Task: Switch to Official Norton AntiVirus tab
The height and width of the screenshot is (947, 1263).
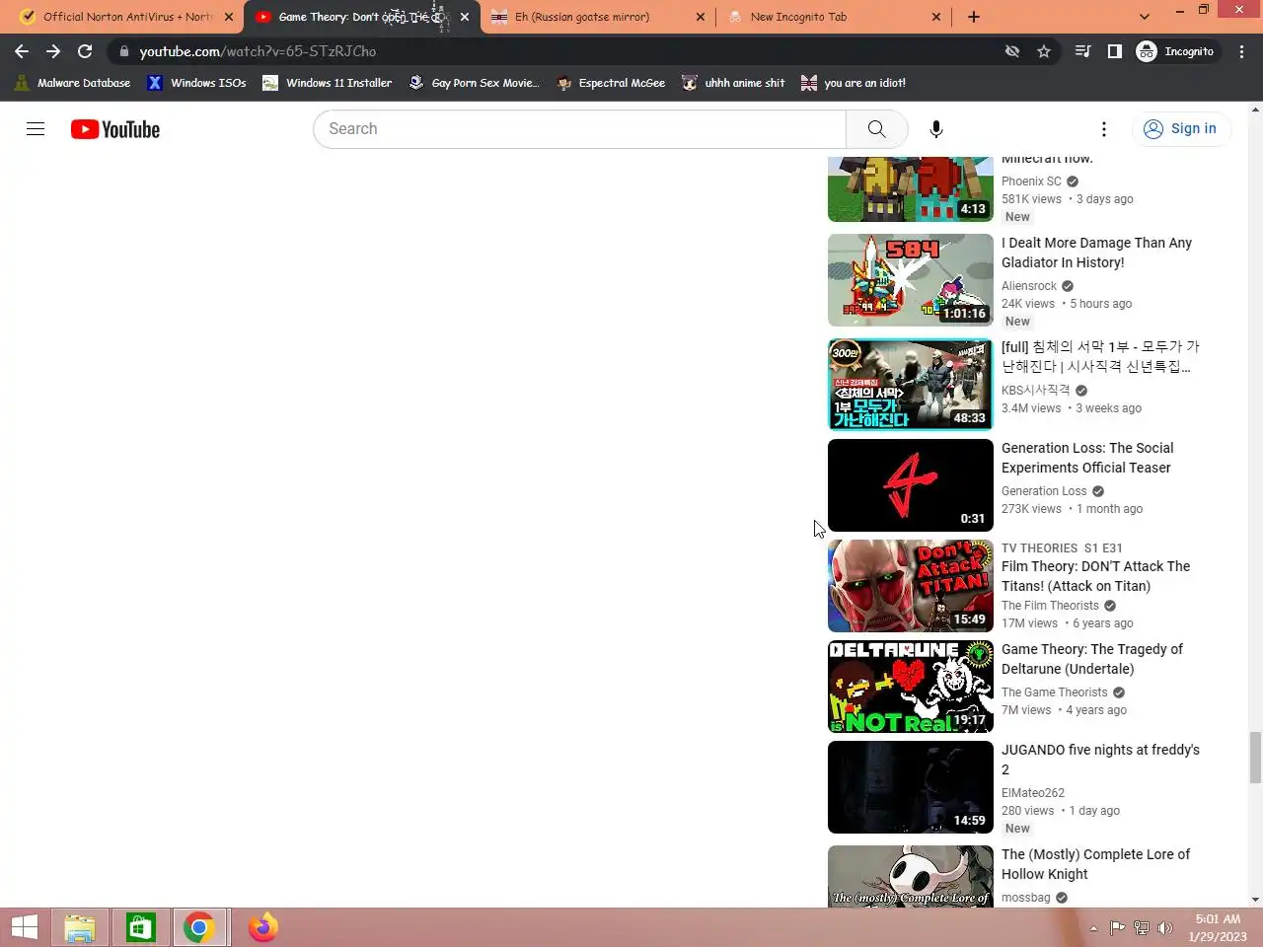Action: (126, 17)
